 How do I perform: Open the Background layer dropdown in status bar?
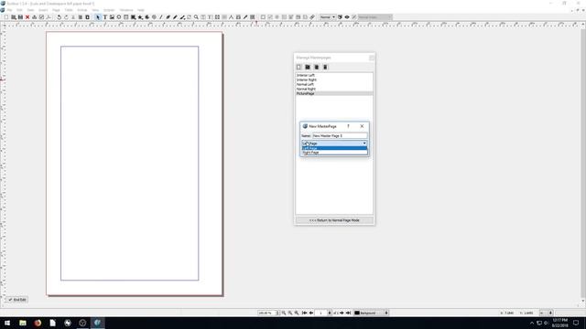[x=371, y=313]
